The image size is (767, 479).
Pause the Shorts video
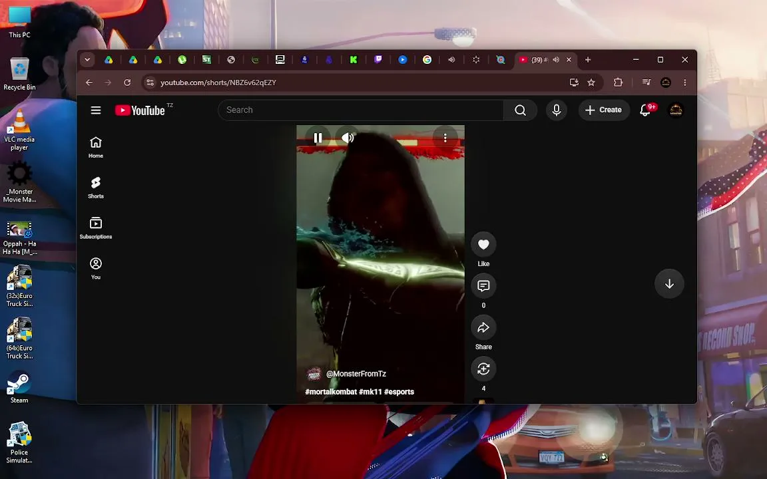click(x=318, y=138)
